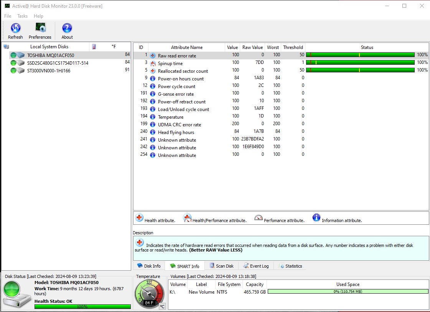Switch to the Scan Disk tab
Screen dimensions: 430x312
221,266
